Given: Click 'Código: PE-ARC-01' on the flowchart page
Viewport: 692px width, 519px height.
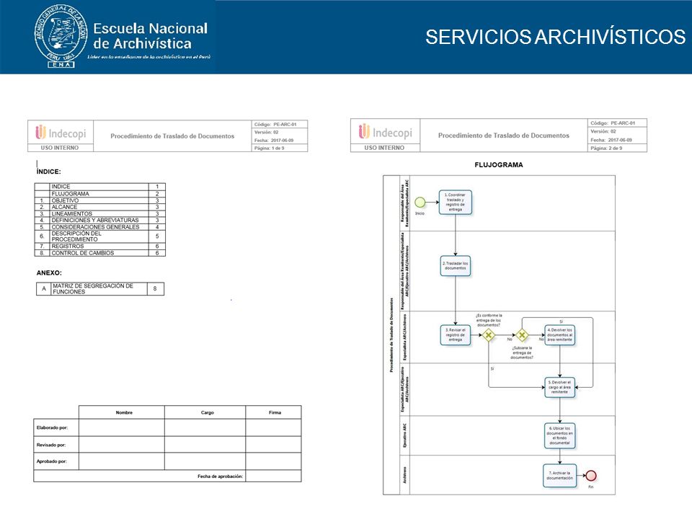Looking at the screenshot, I should (613, 123).
